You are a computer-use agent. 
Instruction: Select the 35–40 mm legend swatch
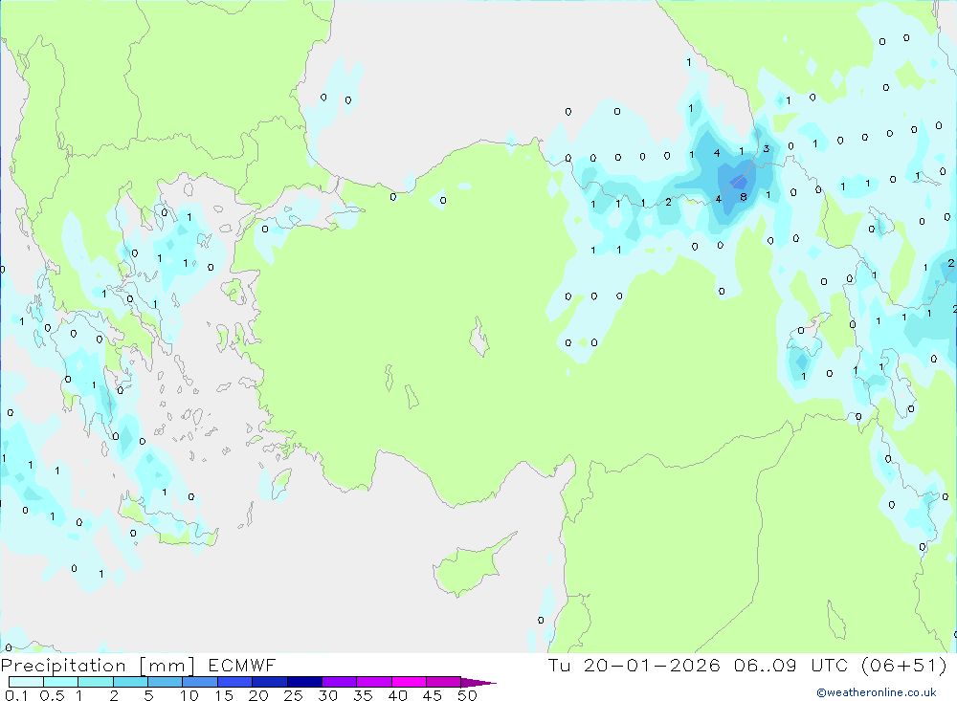(x=374, y=682)
